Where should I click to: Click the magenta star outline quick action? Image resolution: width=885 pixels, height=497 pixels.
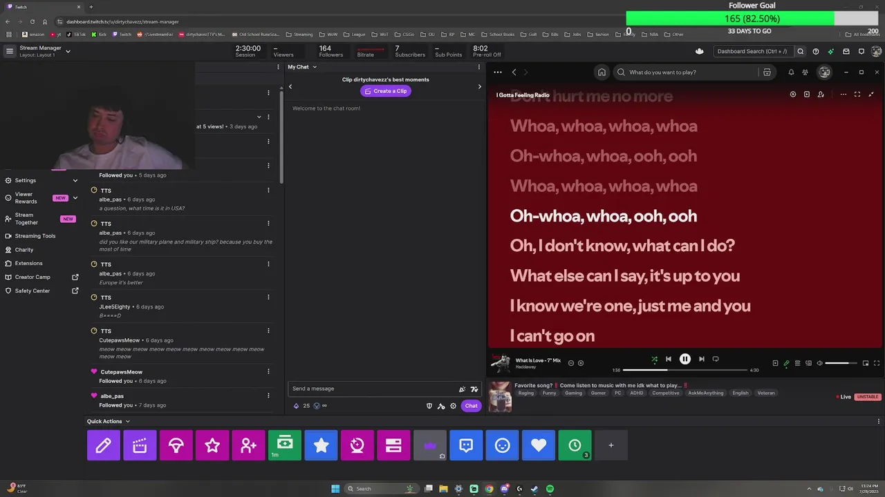point(212,445)
